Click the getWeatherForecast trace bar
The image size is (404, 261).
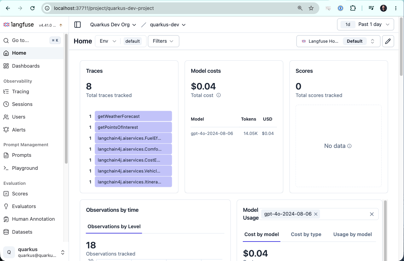[x=133, y=116]
